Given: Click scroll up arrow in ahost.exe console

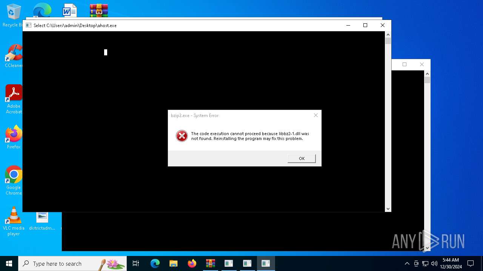Looking at the screenshot, I should pos(388,34).
